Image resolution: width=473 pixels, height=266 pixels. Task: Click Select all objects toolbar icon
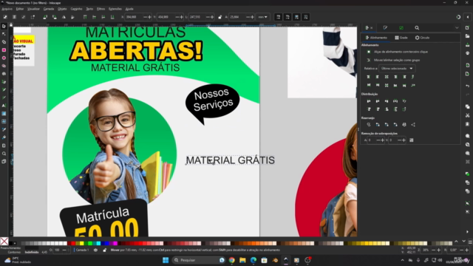pyautogui.click(x=5, y=17)
